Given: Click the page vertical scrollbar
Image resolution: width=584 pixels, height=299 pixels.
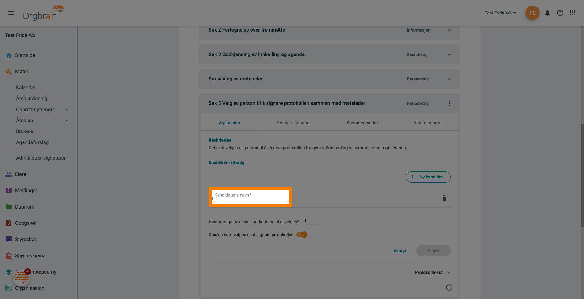Looking at the screenshot, I should click(582, 175).
